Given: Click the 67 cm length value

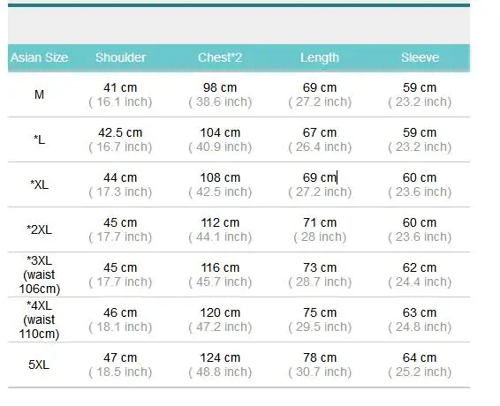Looking at the screenshot, I should 320,132.
